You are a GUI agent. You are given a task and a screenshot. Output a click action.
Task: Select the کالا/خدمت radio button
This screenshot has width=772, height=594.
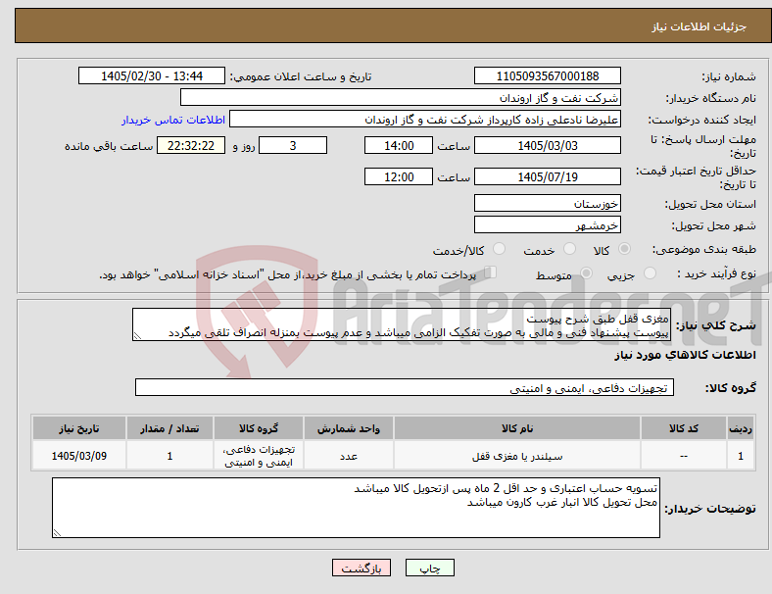tap(500, 249)
